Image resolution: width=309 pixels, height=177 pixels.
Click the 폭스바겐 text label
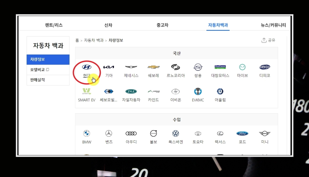tap(176, 142)
